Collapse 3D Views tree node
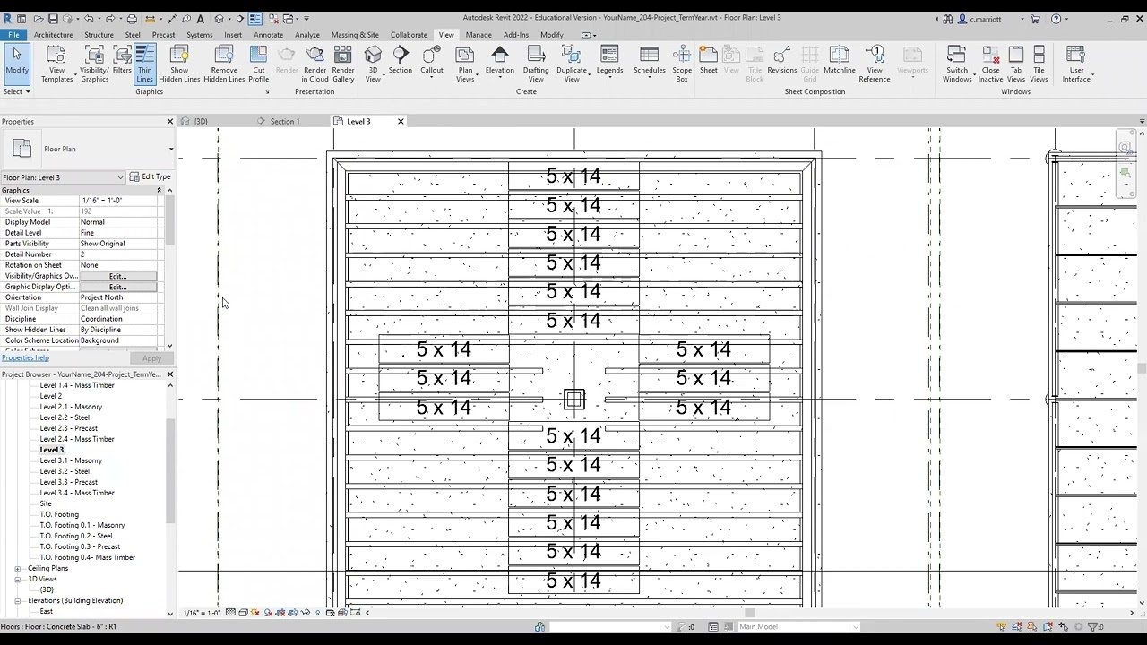The image size is (1147, 645). [x=17, y=579]
